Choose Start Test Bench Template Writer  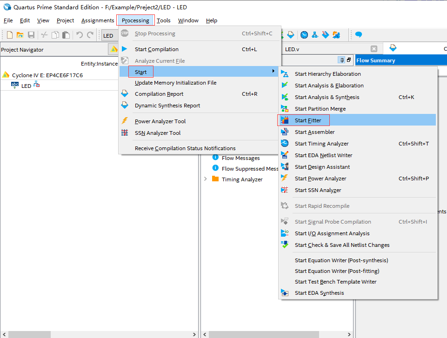[358, 282]
